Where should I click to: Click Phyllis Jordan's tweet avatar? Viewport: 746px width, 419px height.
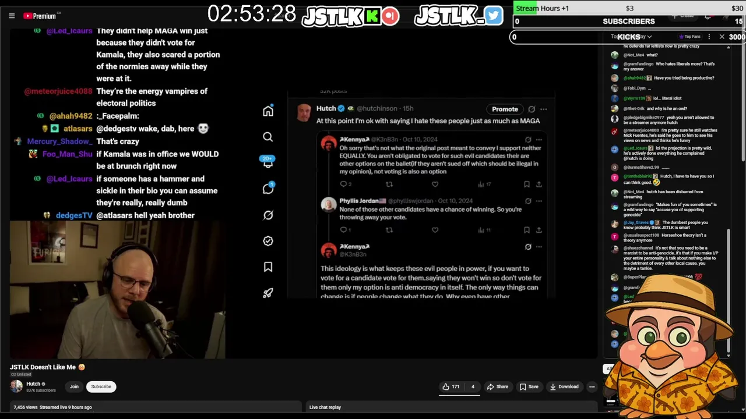coord(329,204)
